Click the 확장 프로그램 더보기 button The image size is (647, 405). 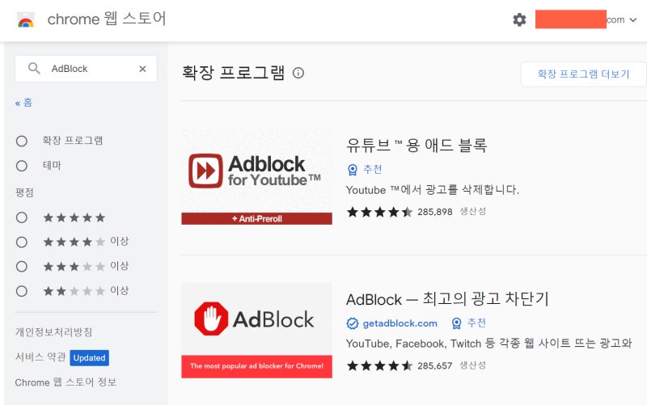coord(583,74)
